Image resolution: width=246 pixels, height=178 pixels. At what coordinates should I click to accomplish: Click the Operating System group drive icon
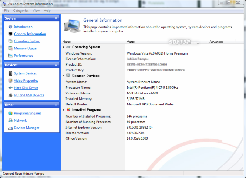coord(68,47)
